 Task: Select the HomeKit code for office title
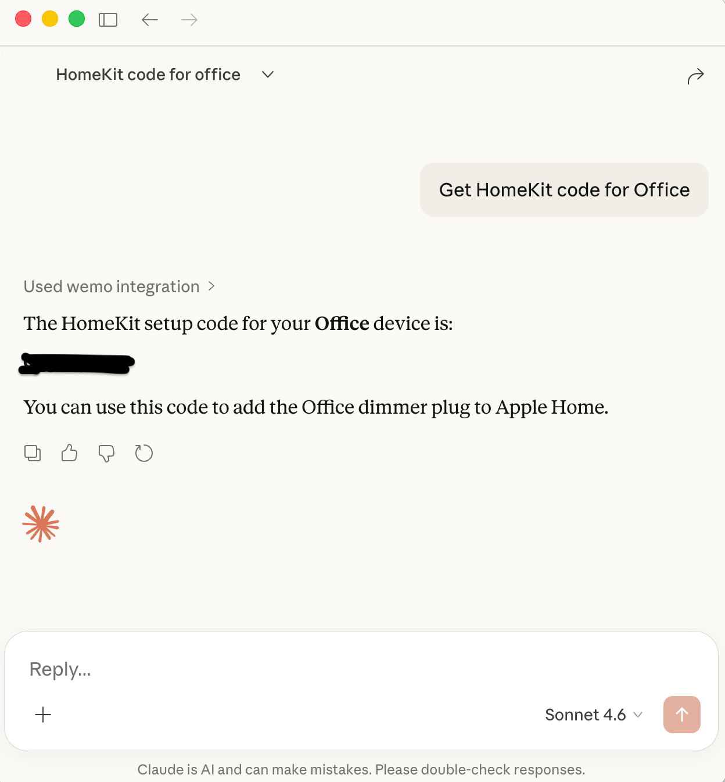[x=148, y=74]
